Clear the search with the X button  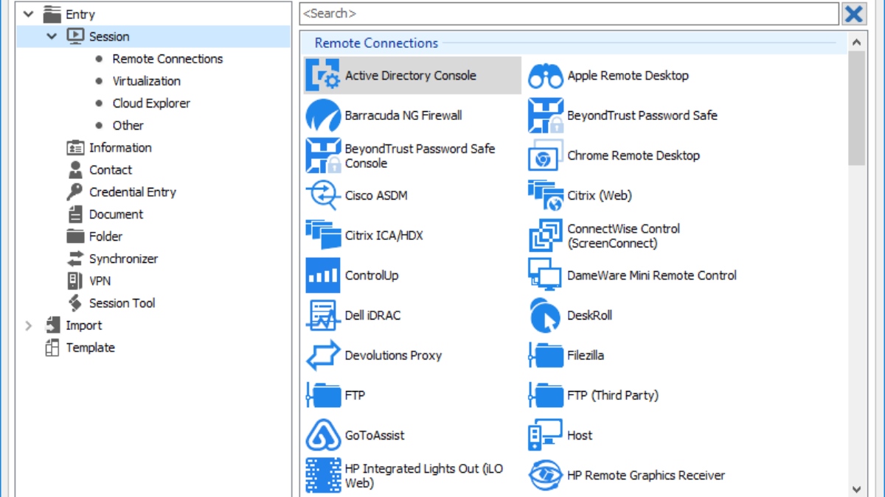click(854, 13)
